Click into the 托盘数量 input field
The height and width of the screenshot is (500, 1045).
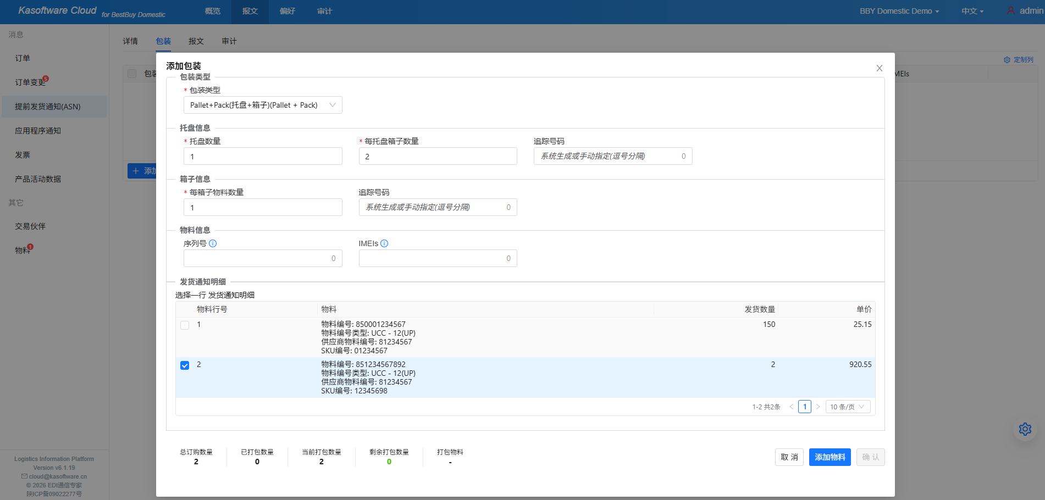click(263, 157)
